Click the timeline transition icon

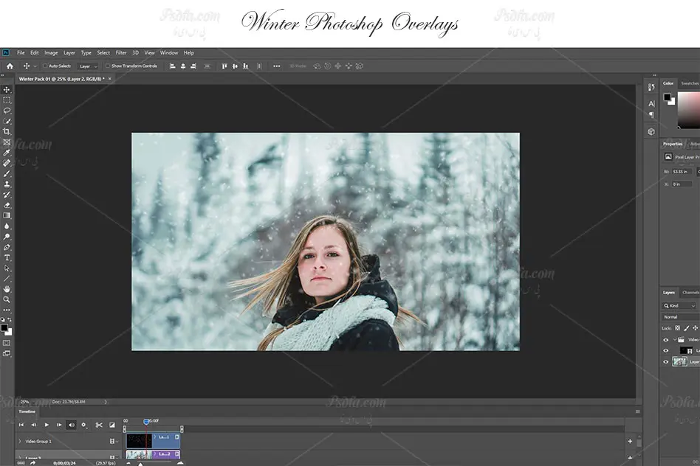[112, 425]
